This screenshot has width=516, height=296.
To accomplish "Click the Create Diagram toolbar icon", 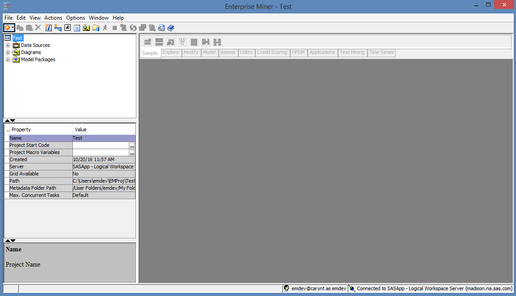I will (58, 28).
